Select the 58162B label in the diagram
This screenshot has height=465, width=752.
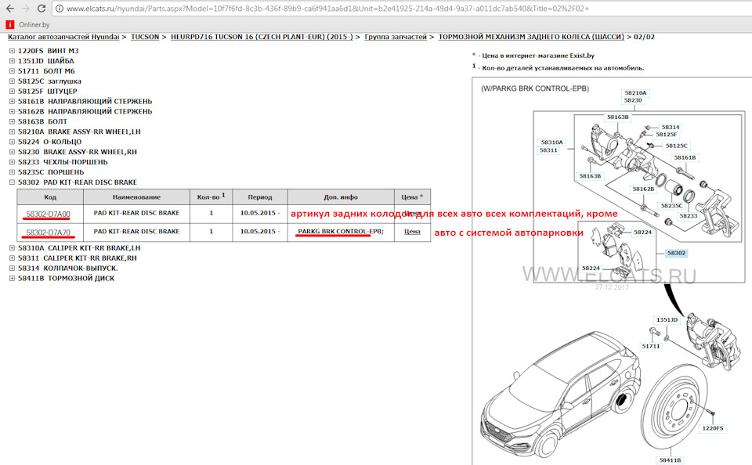click(643, 189)
